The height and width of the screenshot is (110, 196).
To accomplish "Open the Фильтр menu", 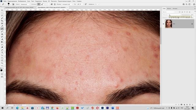I will 45,1.
